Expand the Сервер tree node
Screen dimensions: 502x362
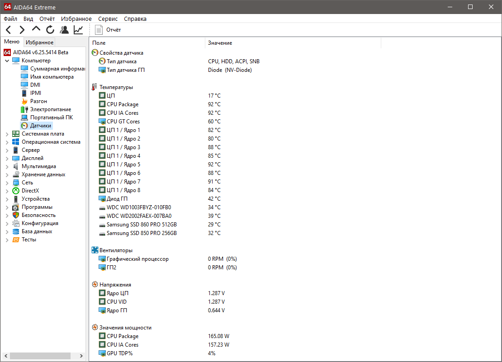pyautogui.click(x=7, y=150)
